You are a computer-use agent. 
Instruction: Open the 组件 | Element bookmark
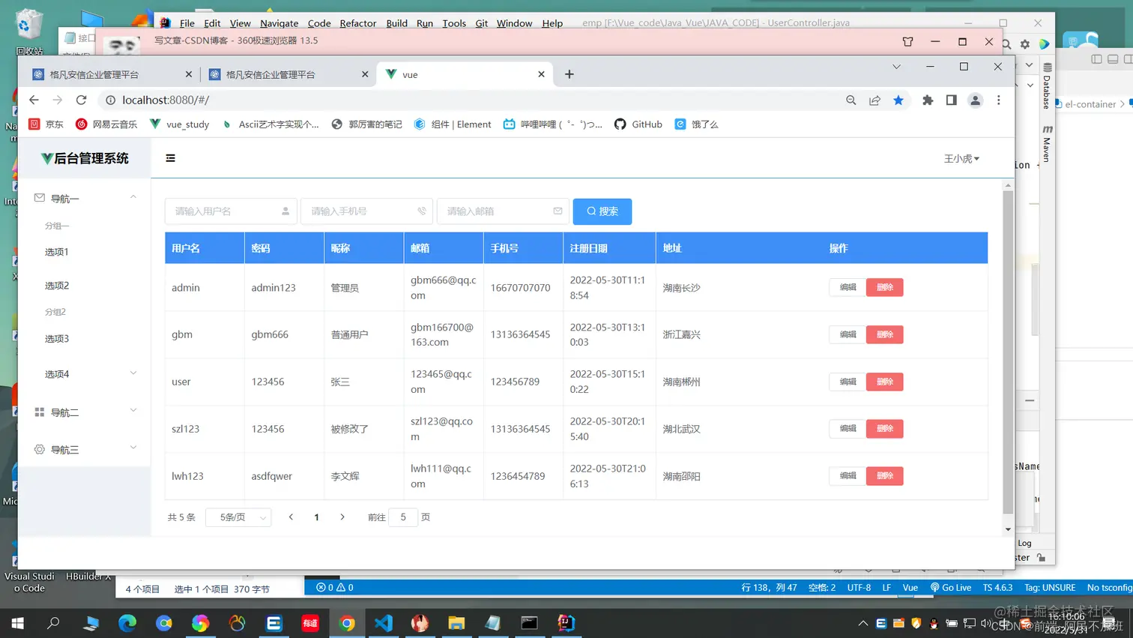click(x=453, y=124)
